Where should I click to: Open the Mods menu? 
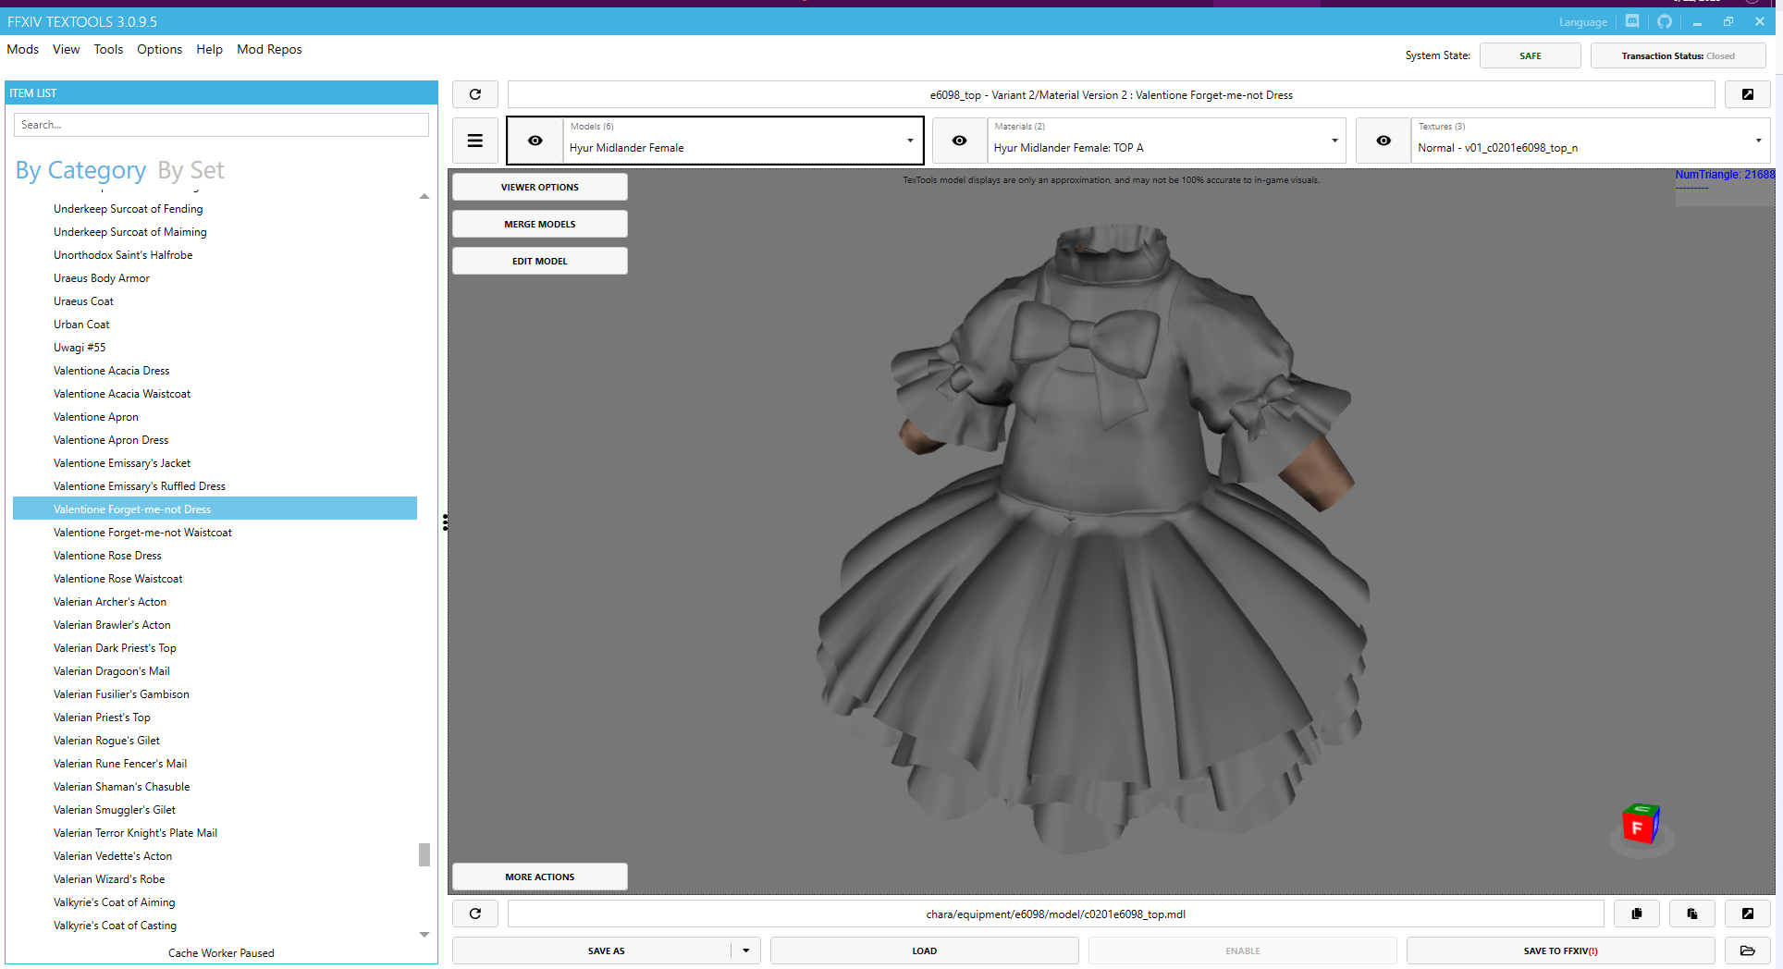click(x=23, y=49)
